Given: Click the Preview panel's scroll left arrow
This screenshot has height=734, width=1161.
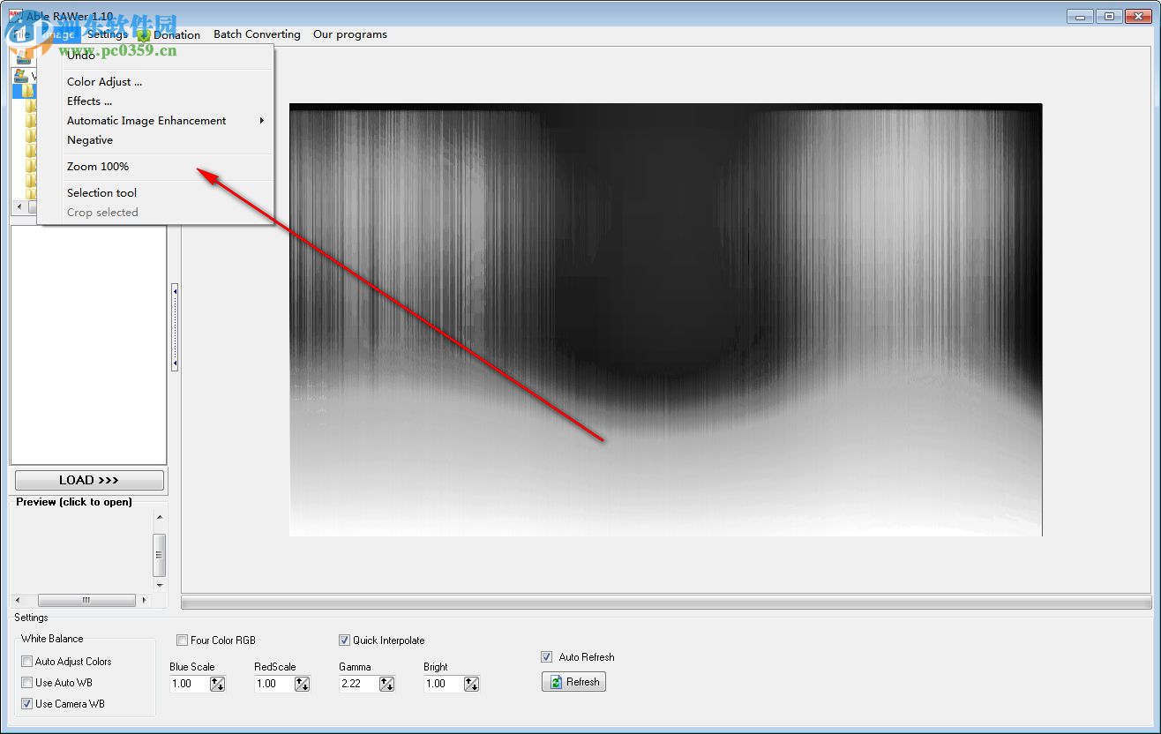Looking at the screenshot, I should coord(19,600).
